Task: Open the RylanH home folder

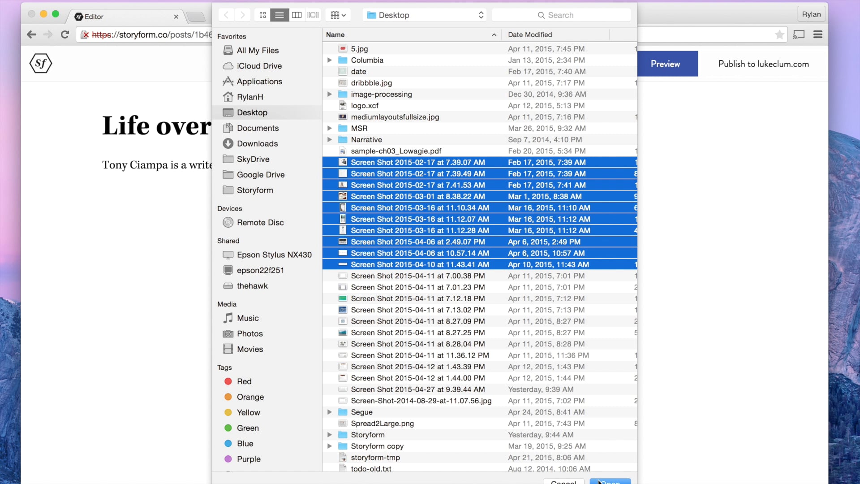Action: click(267, 97)
